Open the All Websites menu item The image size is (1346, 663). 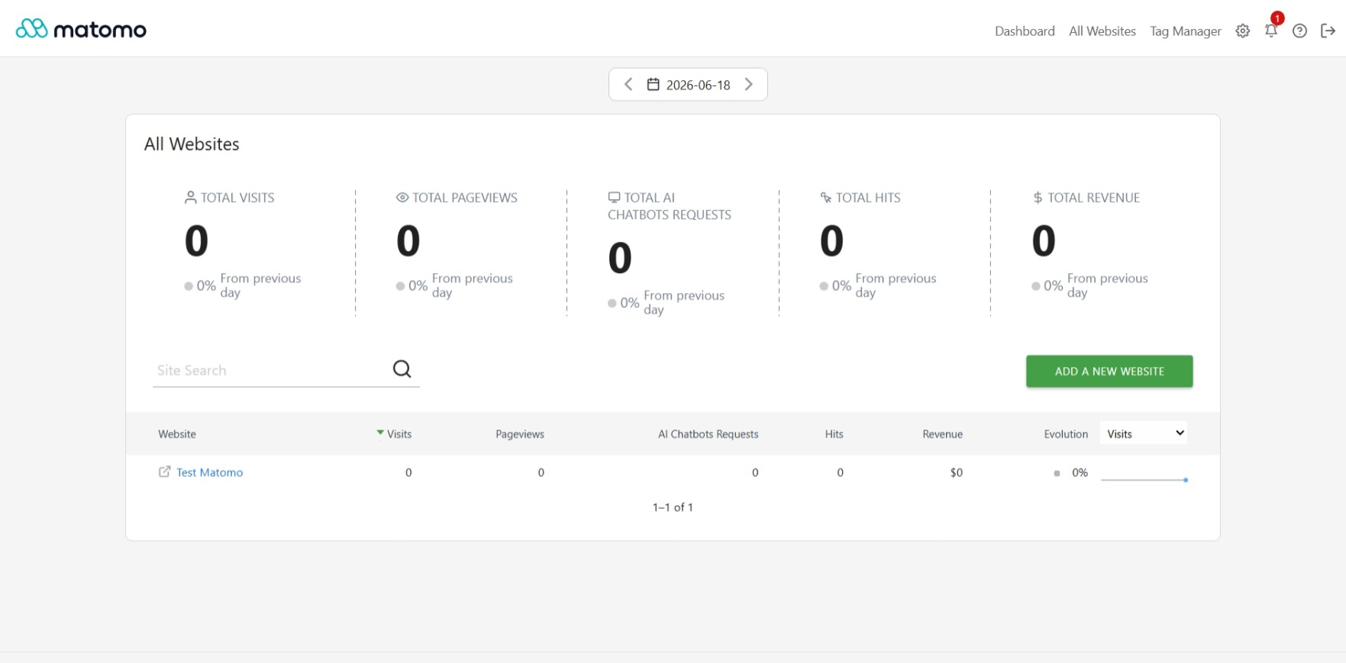1102,31
